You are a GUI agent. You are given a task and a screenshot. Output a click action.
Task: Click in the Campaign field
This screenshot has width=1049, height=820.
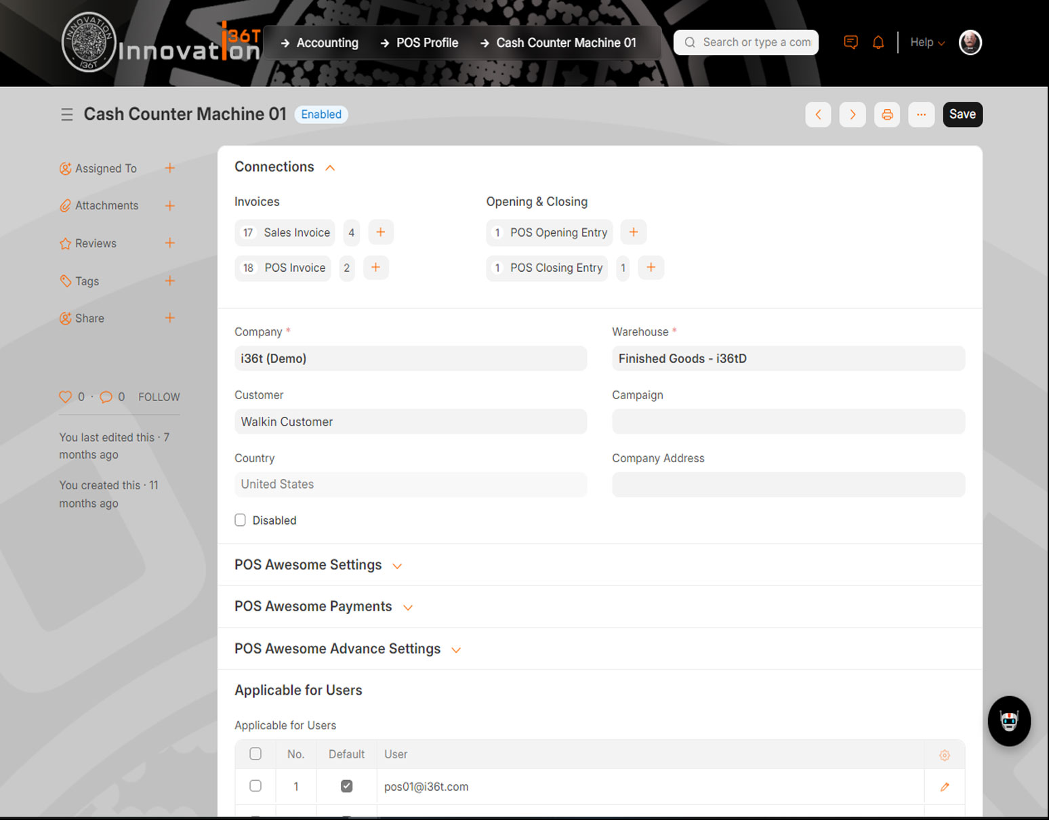pyautogui.click(x=787, y=422)
